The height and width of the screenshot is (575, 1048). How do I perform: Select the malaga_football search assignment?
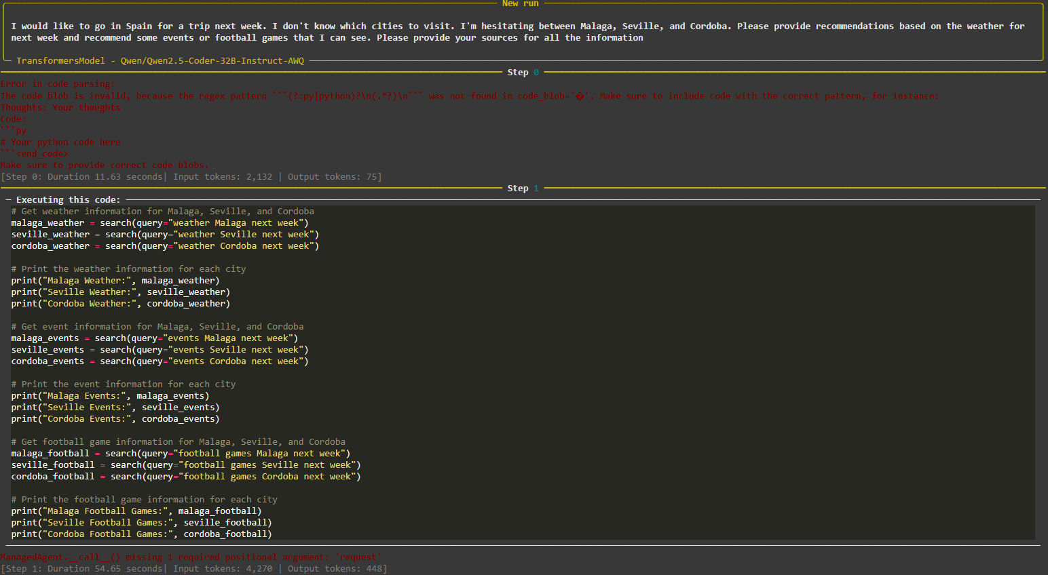click(180, 453)
